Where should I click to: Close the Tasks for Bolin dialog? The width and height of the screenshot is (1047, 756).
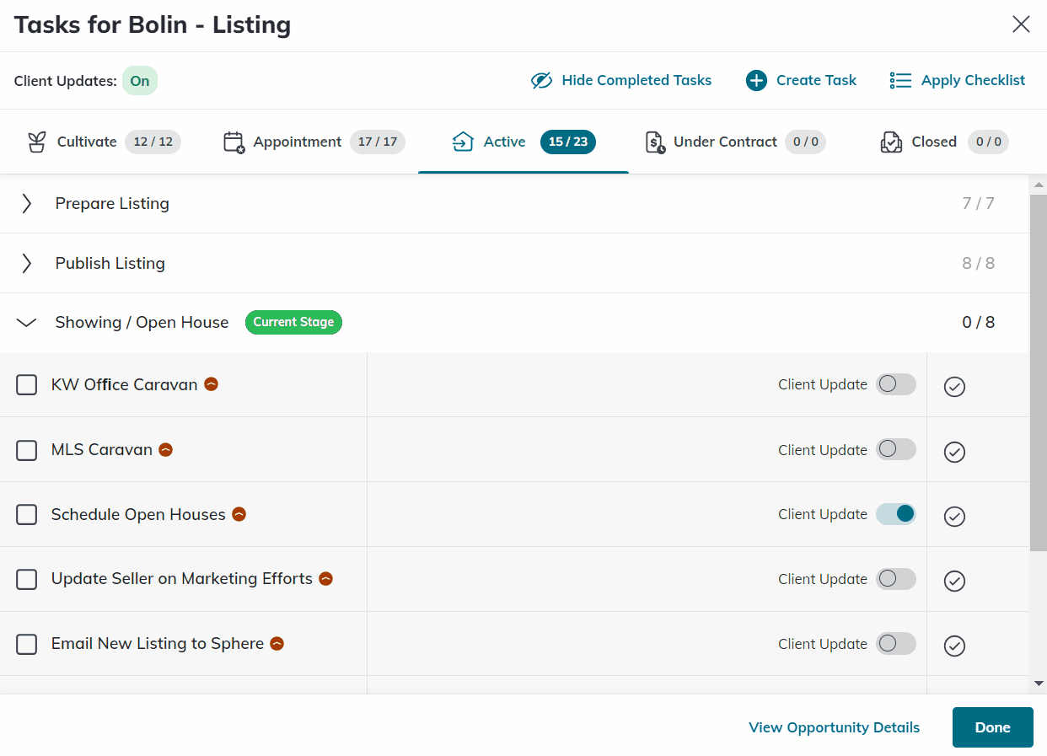pyautogui.click(x=1021, y=24)
